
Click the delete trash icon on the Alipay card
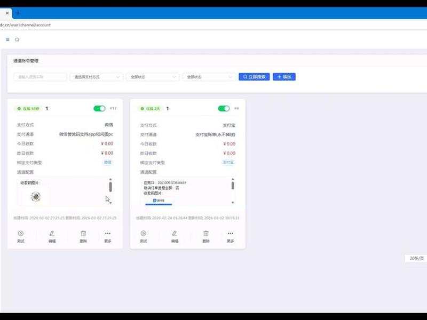pyautogui.click(x=206, y=234)
